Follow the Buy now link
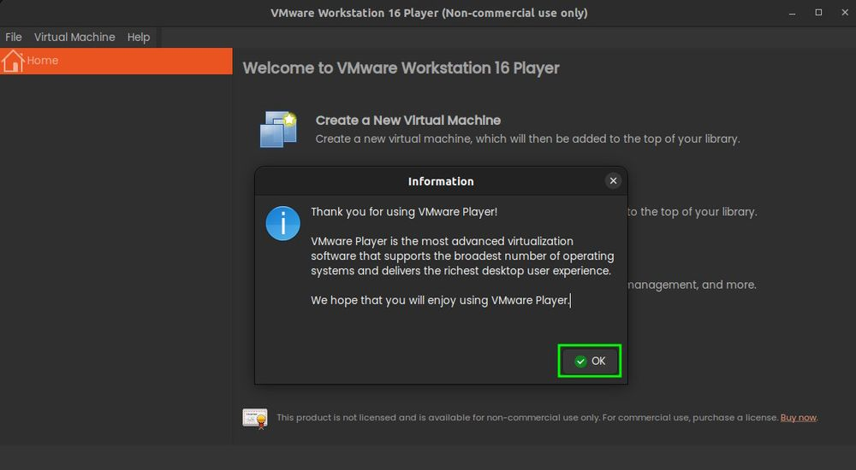Viewport: 856px width, 470px height. click(798, 418)
